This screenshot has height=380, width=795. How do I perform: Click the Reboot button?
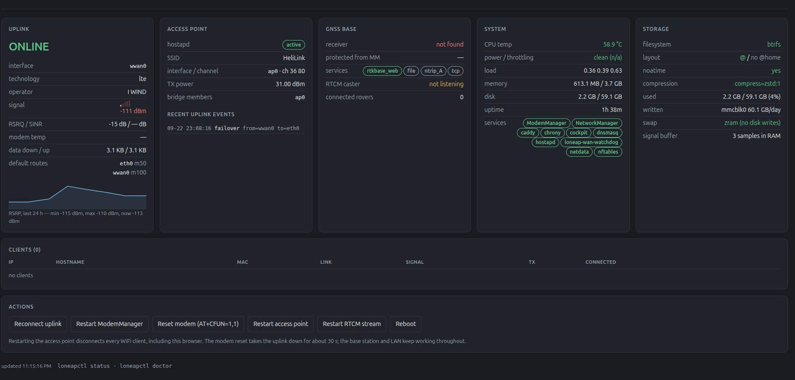click(406, 324)
